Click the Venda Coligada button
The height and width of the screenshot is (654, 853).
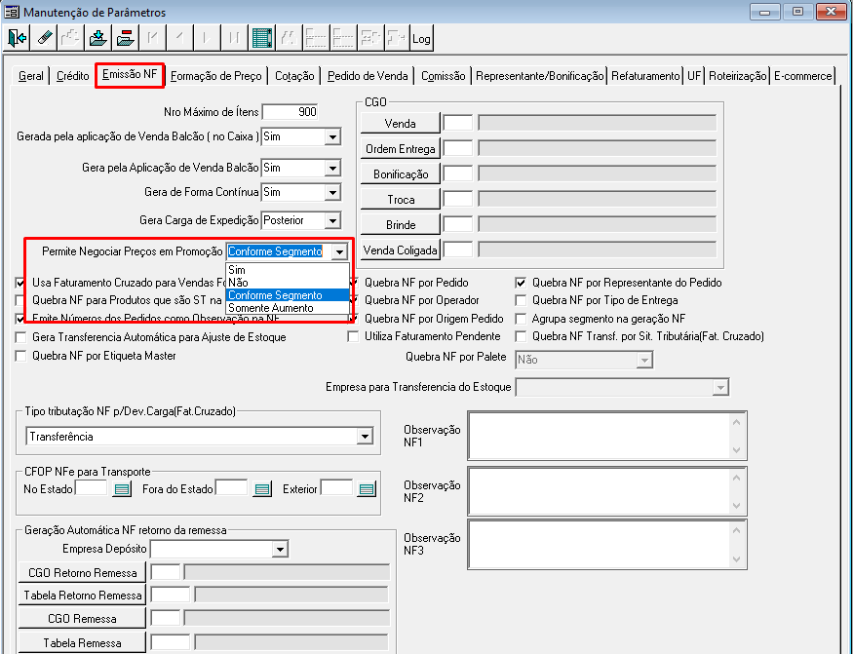(x=401, y=250)
